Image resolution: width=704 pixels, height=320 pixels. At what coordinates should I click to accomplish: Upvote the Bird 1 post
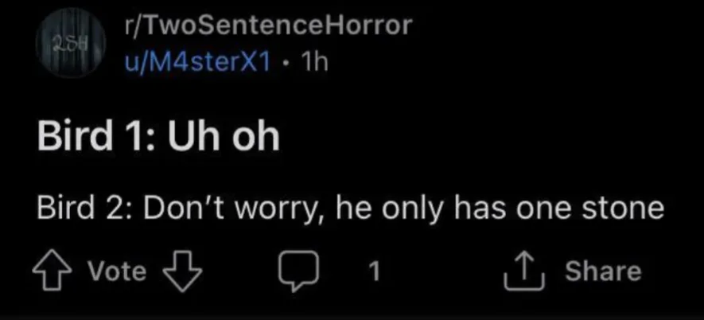(x=52, y=271)
